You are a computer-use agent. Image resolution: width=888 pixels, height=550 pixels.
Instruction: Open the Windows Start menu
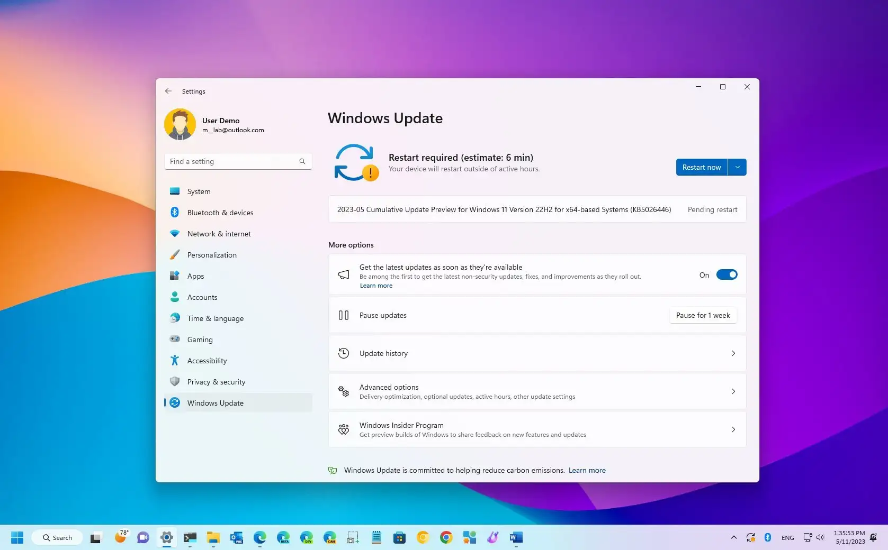click(x=17, y=537)
